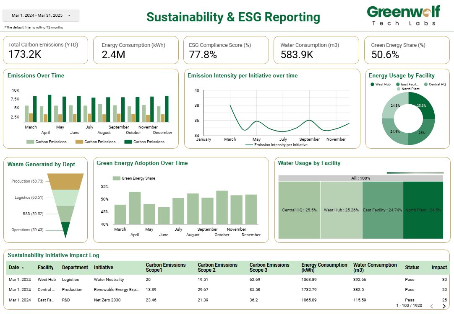Image resolution: width=454 pixels, height=314 pixels.
Task: Click the gradient color scale above treemap
Action: click(x=415, y=173)
